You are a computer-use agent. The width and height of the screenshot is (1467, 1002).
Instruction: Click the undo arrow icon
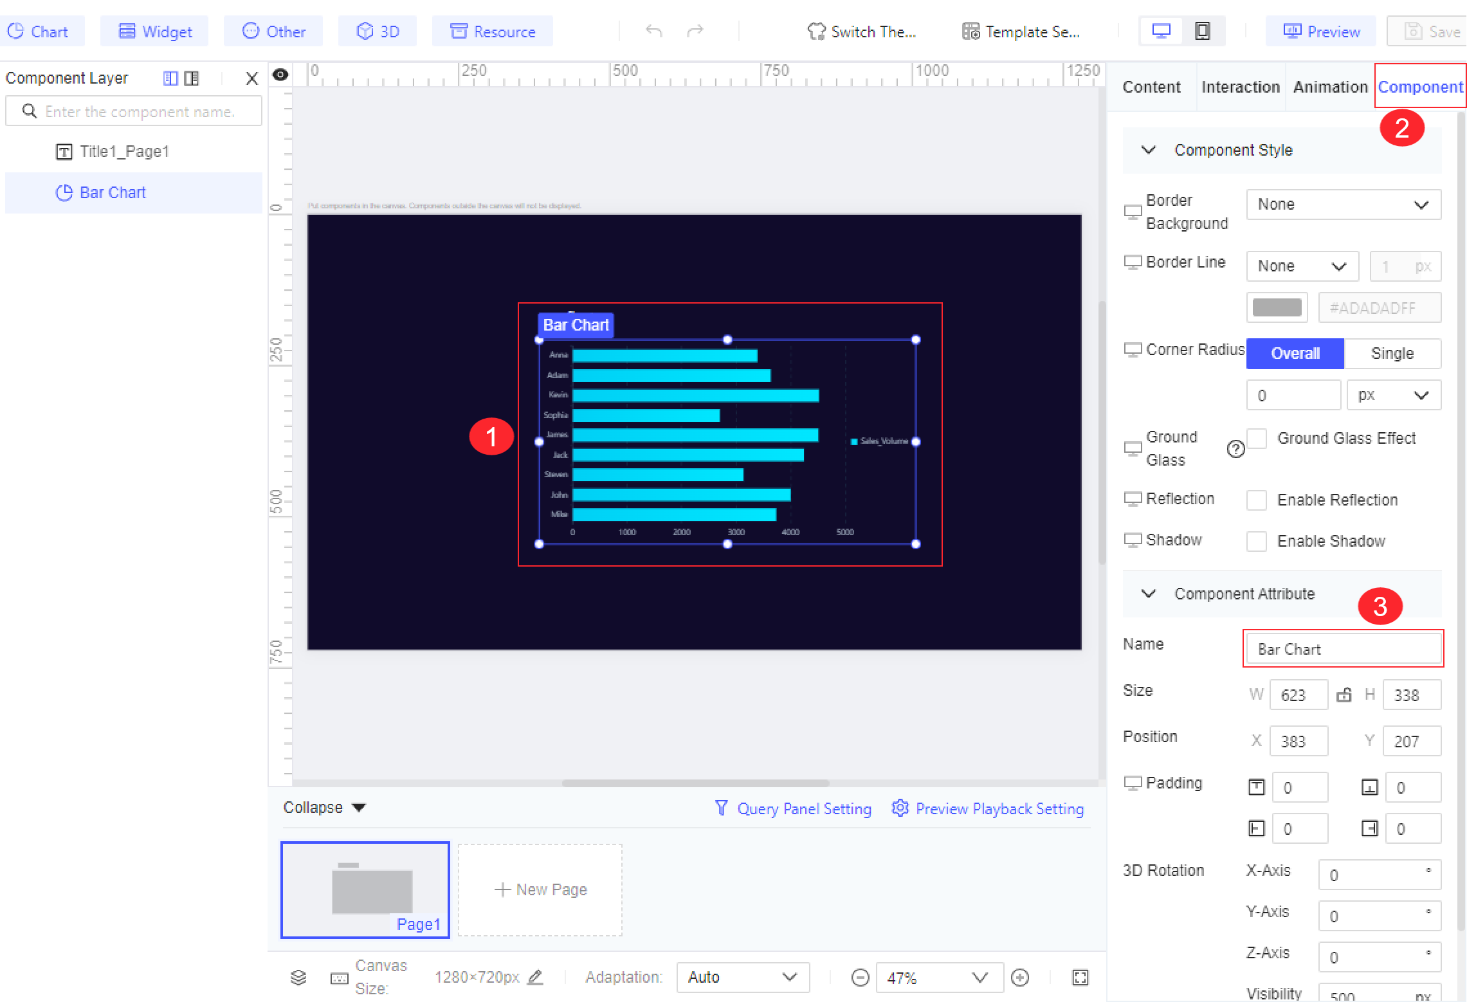point(653,31)
